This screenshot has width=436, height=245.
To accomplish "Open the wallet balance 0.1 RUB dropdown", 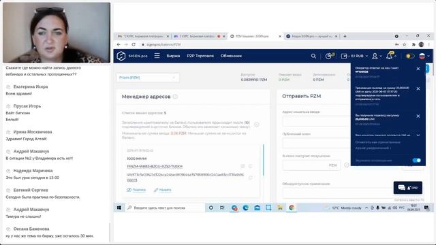I will tap(354, 56).
